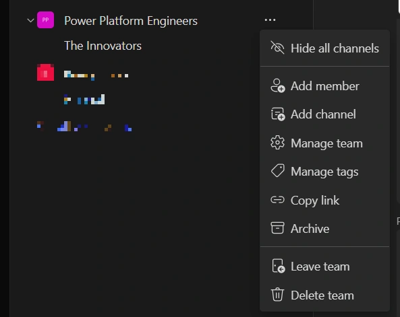400x317 pixels.
Task: Select the Power Platform Engineers team name
Action: pos(131,21)
